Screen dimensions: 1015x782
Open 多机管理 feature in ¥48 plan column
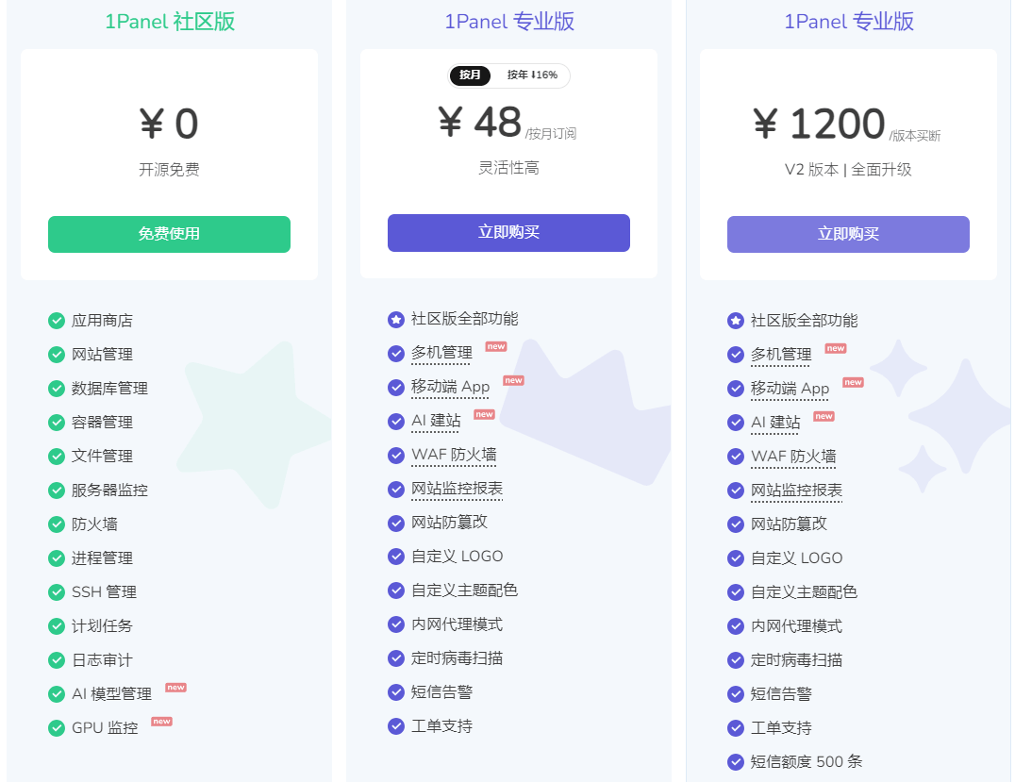[441, 353]
